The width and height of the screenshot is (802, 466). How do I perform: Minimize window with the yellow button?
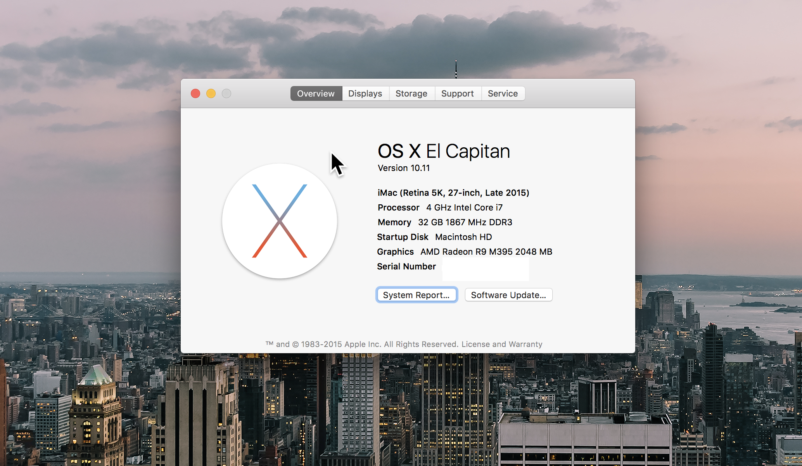click(x=211, y=93)
